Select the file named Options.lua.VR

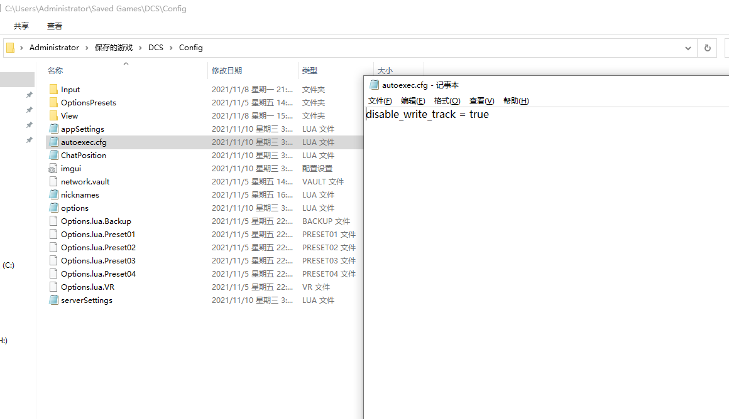click(87, 287)
